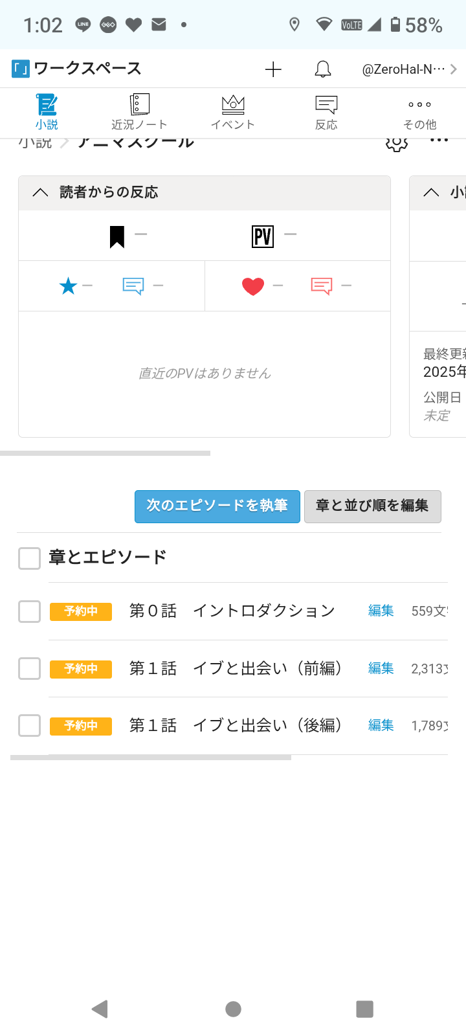The width and height of the screenshot is (466, 1036).
Task: Tap the blue review comment icon
Action: pos(133,286)
